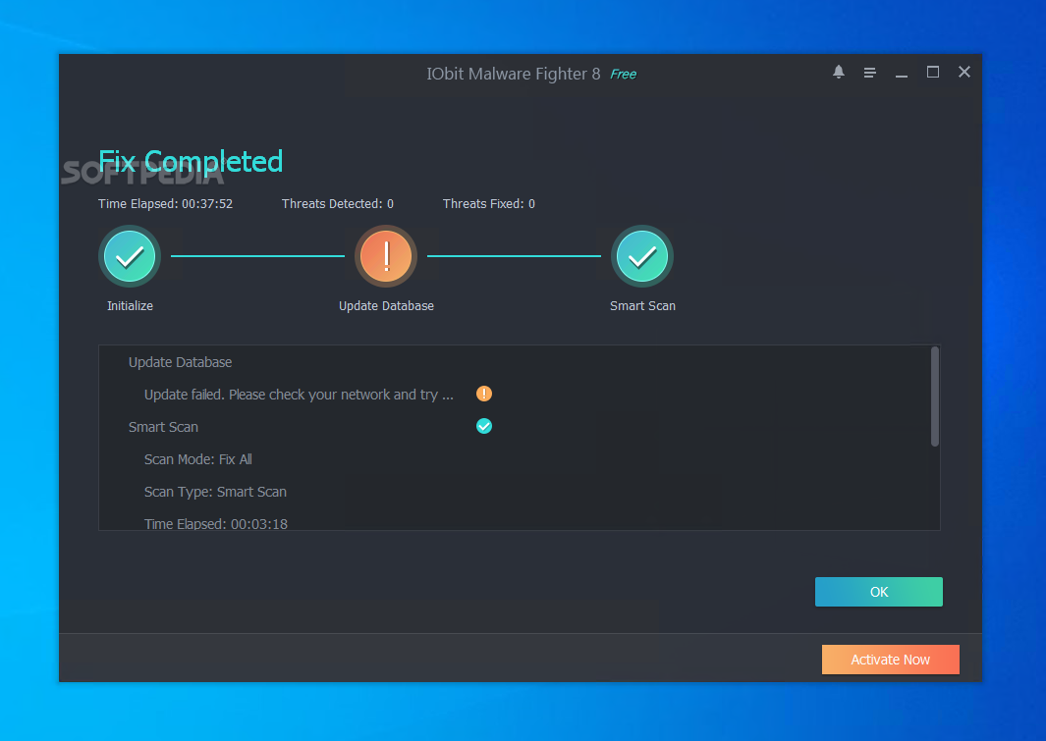
Task: Click the Activate Now button
Action: pos(890,660)
